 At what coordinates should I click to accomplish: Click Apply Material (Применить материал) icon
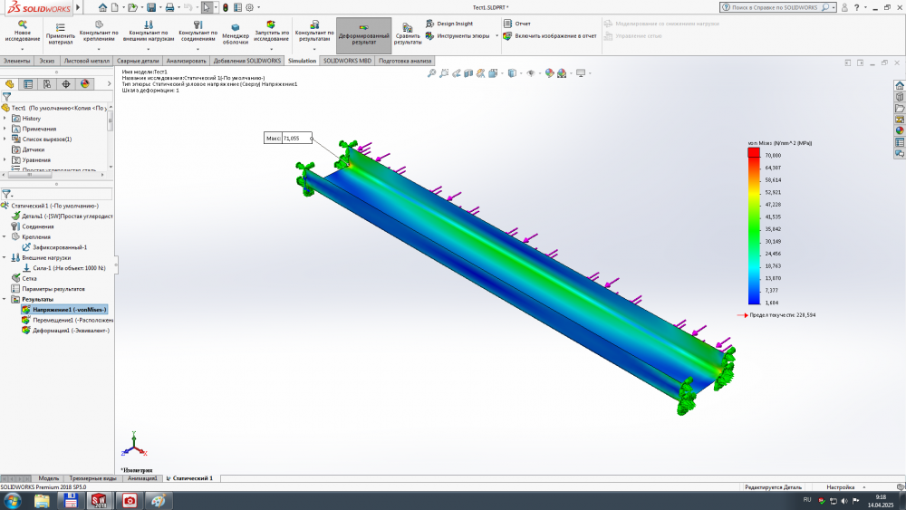pos(61,27)
